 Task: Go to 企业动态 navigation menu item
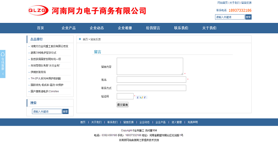pos(97,28)
